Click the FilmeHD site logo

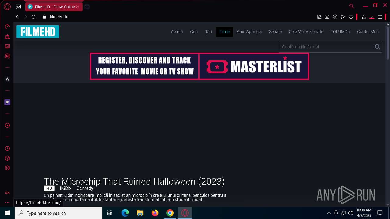tap(38, 32)
